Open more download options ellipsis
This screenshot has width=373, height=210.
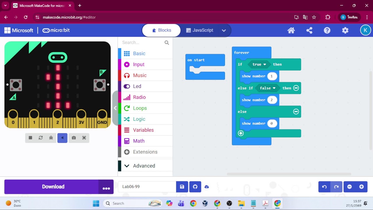tap(106, 187)
